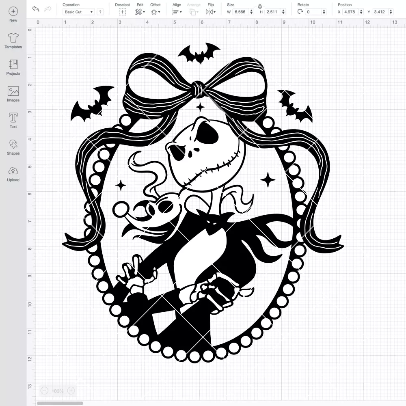Click the zoom out minus button
This screenshot has height=406, width=406.
click(44, 391)
